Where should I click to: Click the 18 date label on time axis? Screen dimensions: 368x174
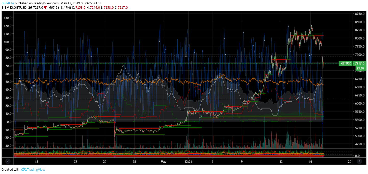coord(36,162)
